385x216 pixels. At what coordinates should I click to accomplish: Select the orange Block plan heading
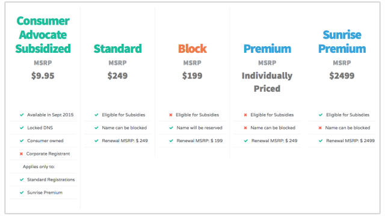(192, 49)
